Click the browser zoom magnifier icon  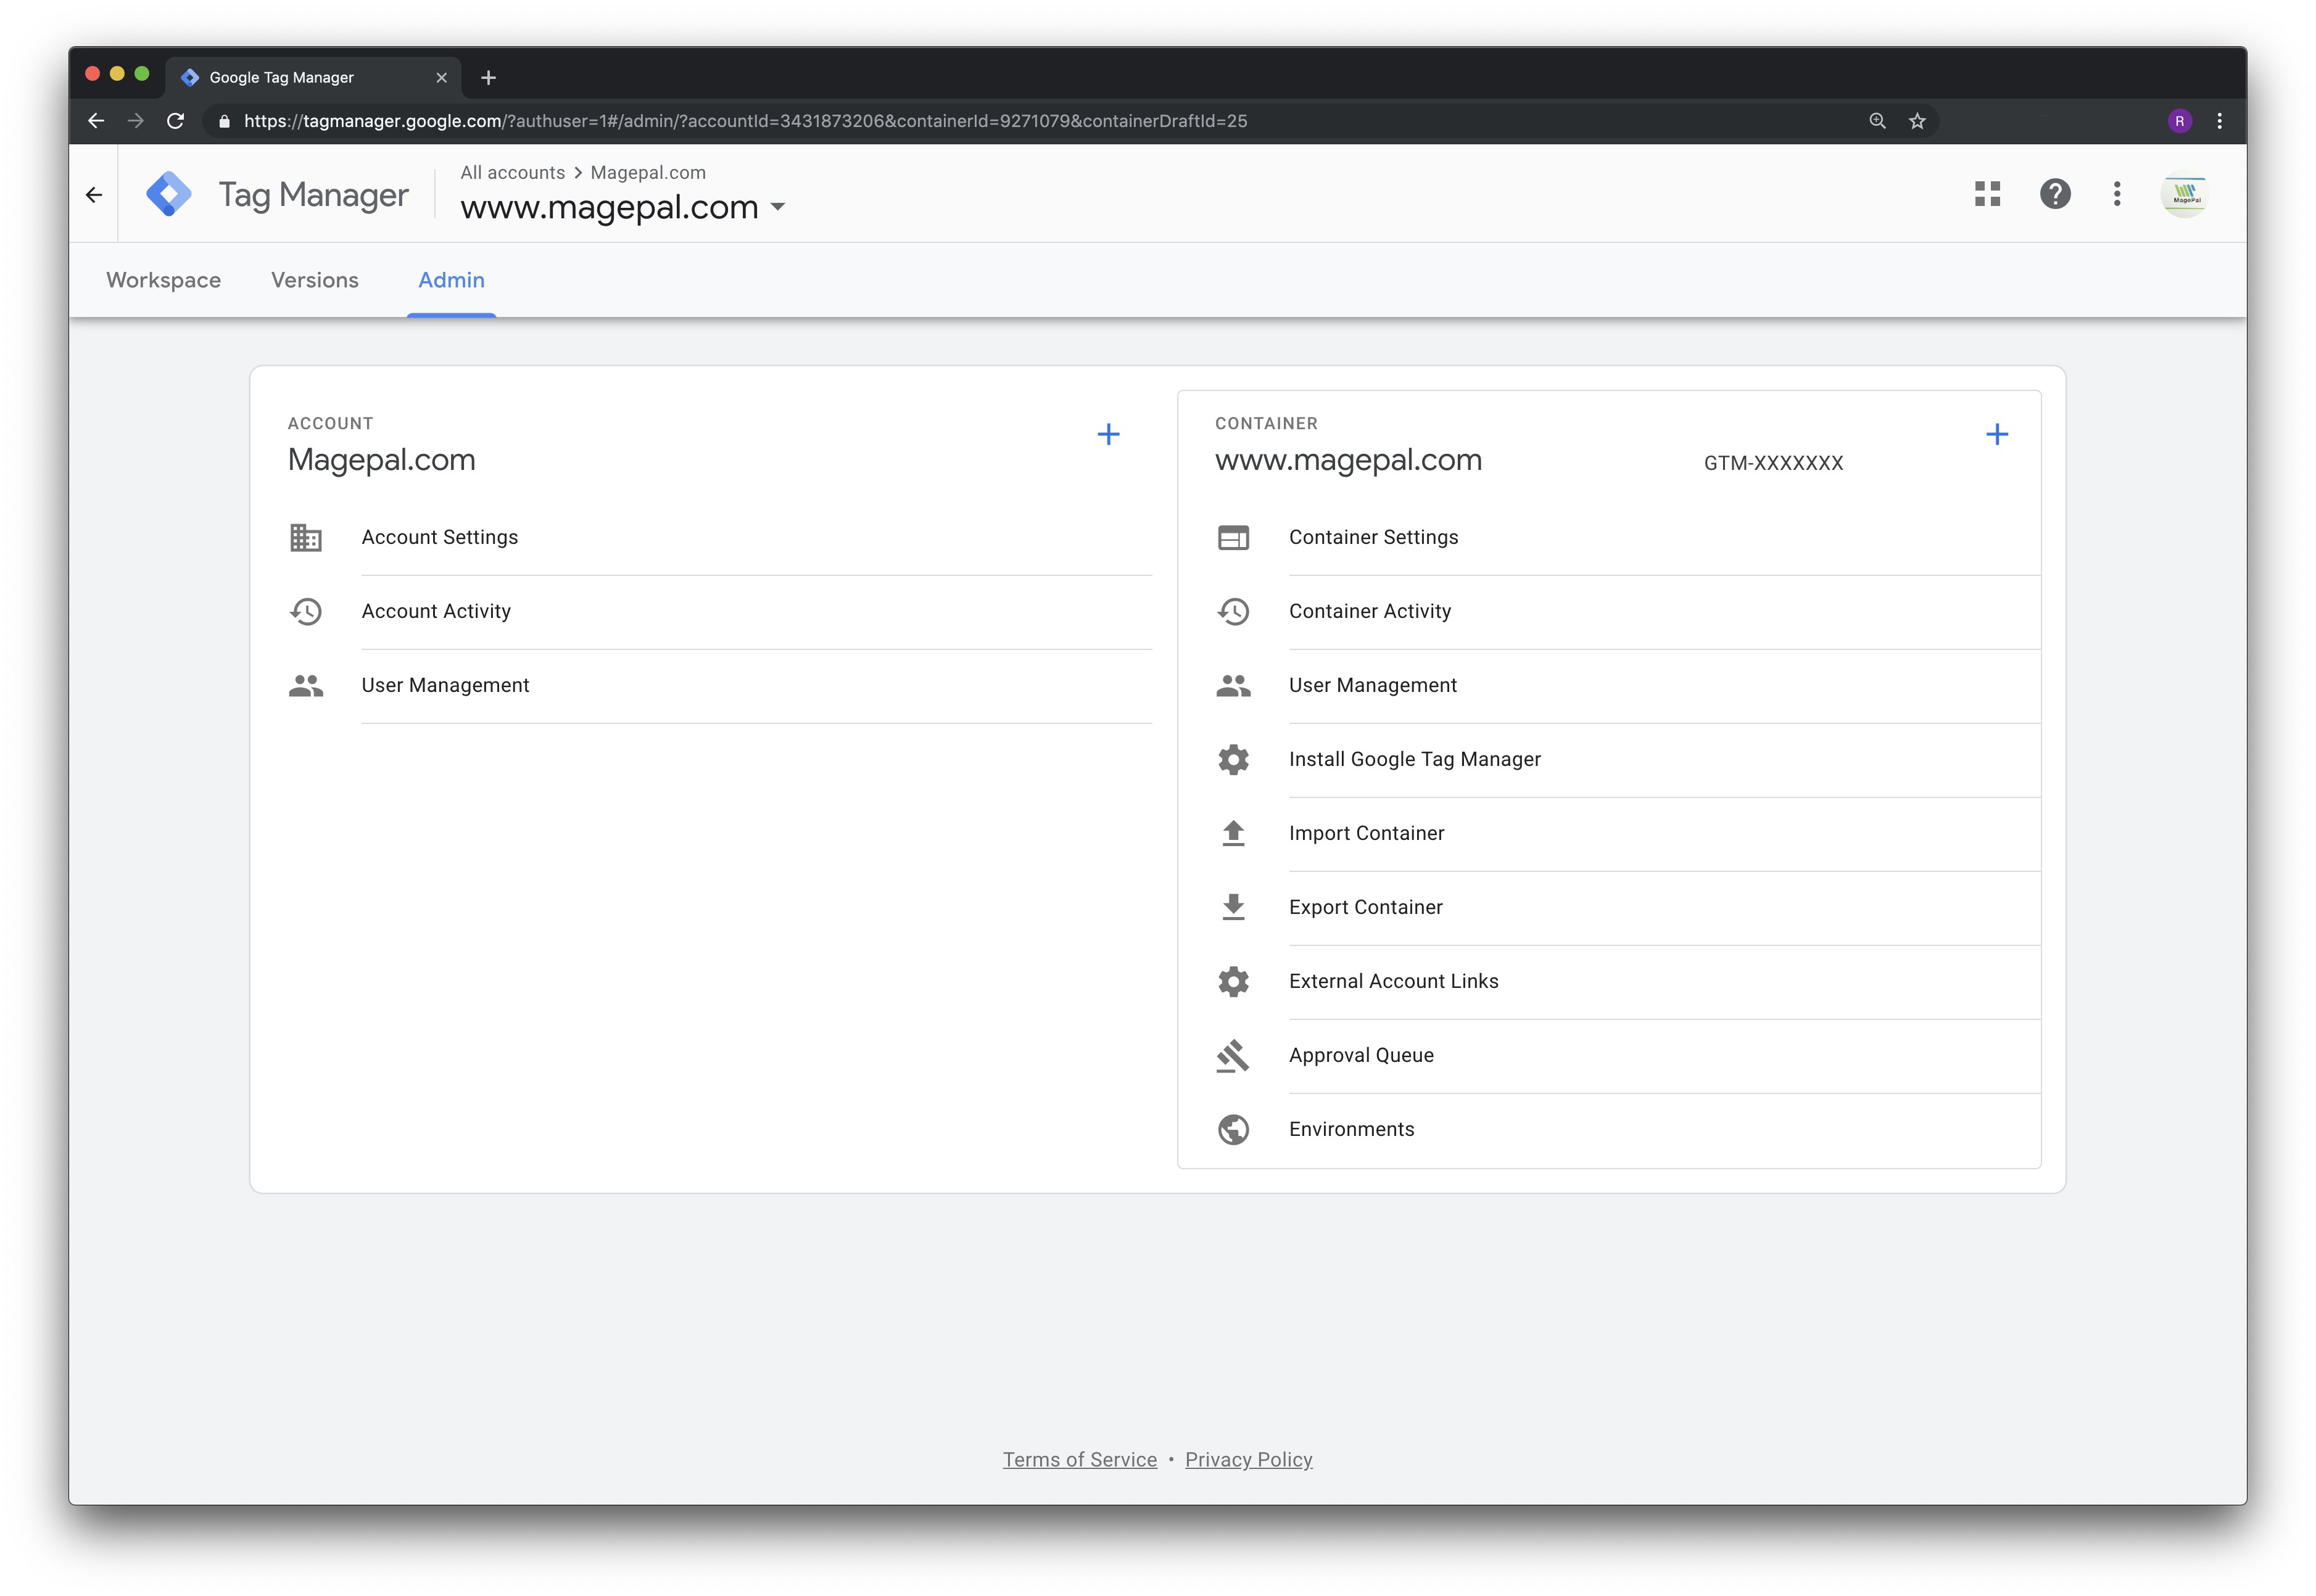[x=1877, y=121]
